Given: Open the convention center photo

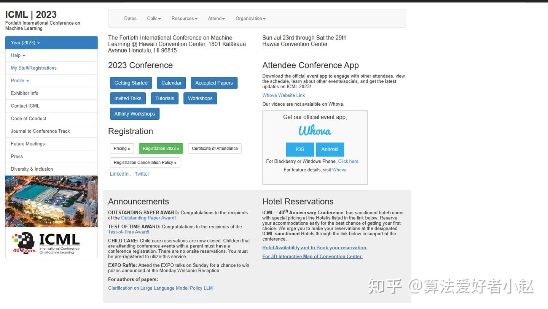Looking at the screenshot, I should [x=51, y=201].
